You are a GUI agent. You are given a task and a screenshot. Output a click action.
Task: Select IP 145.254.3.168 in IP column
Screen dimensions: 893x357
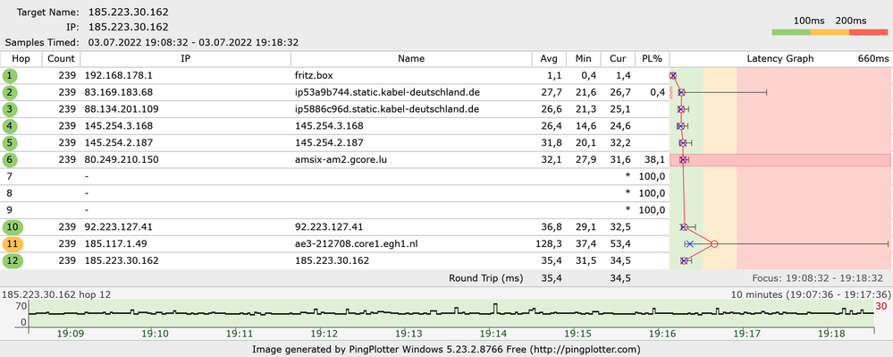coord(119,126)
